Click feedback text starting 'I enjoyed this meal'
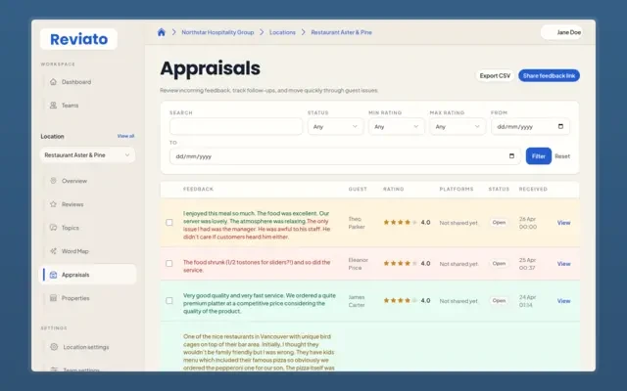This screenshot has width=627, height=391. pyautogui.click(x=257, y=225)
